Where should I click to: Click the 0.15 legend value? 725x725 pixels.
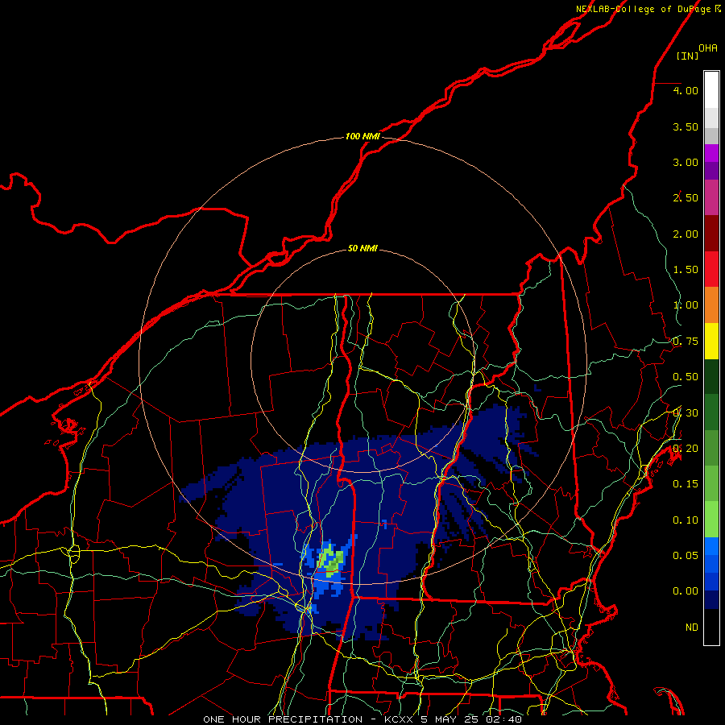click(x=686, y=484)
